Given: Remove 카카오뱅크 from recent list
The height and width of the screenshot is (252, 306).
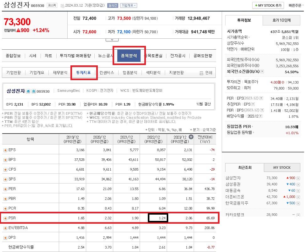Looking at the screenshot, I should 298,215.
